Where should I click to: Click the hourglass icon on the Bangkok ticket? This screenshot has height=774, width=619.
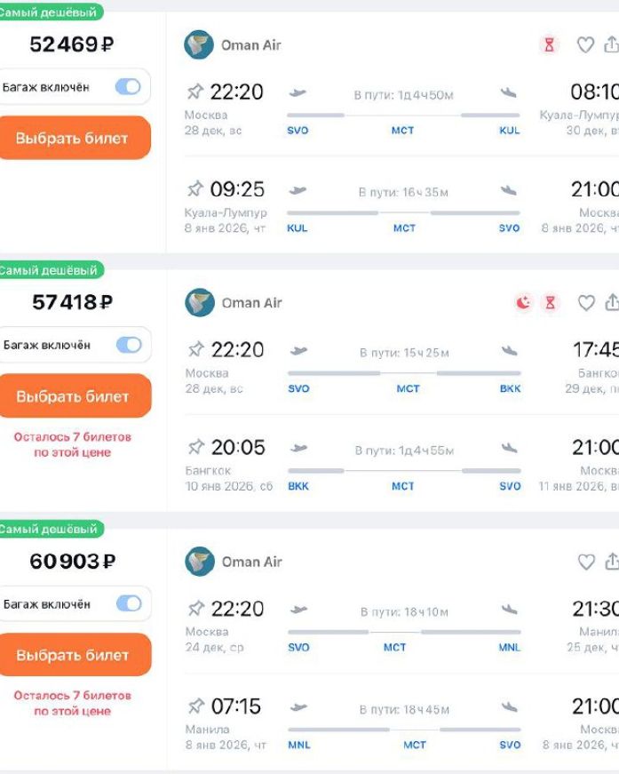(550, 302)
